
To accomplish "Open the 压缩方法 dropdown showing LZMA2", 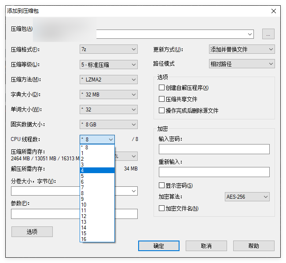I will [x=109, y=80].
